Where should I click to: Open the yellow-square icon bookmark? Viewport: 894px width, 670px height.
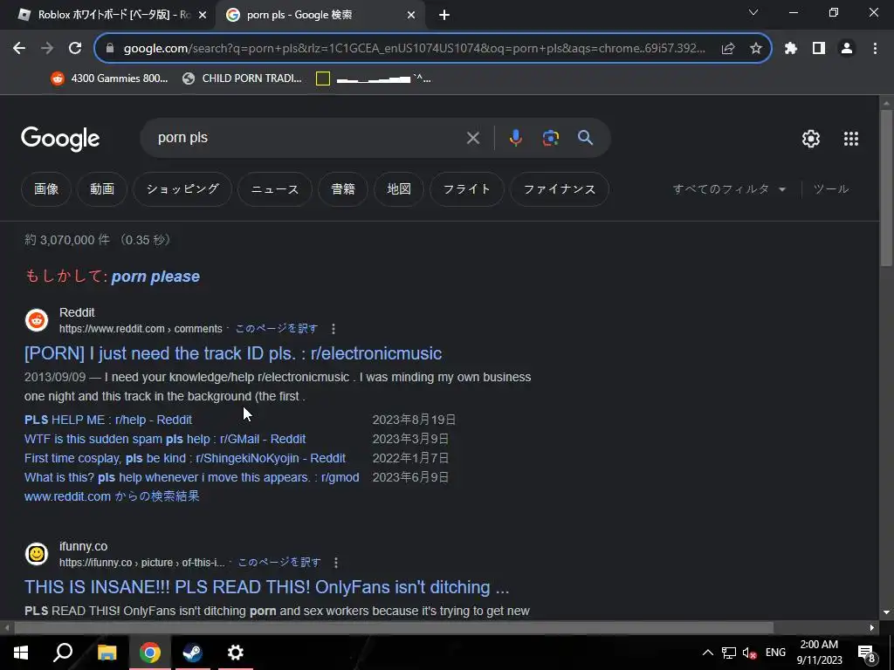point(374,79)
